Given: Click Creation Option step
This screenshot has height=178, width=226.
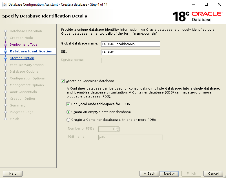Looking at the screenshot, I should [22, 99].
